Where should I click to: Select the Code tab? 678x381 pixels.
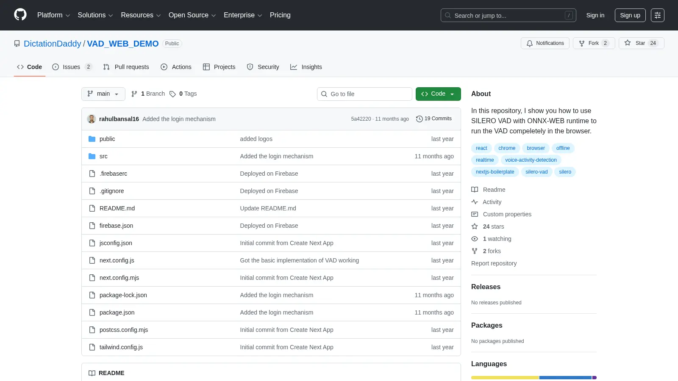[x=30, y=67]
